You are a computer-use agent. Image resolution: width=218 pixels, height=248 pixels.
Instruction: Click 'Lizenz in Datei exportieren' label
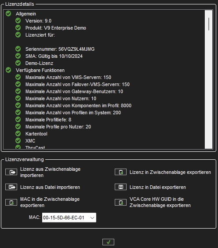[x=158, y=187]
